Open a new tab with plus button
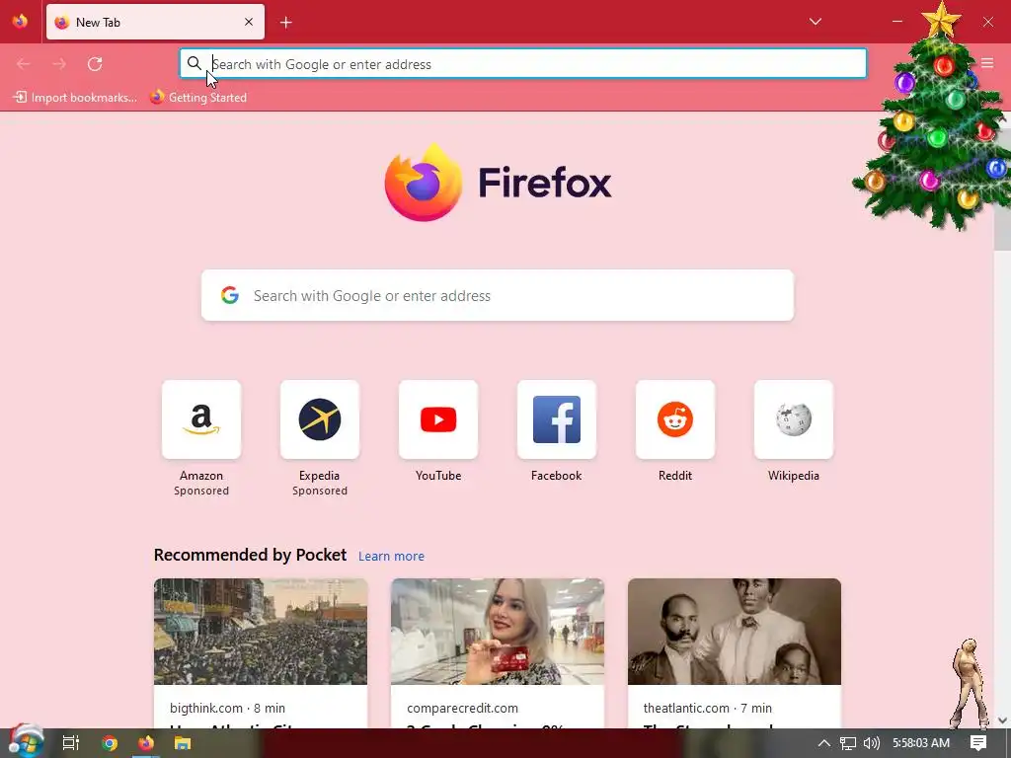This screenshot has height=758, width=1011. point(286,23)
